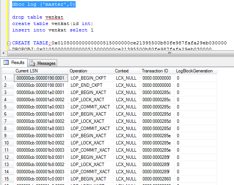The width and height of the screenshot is (234, 185).
Task: Click the create table venkat line
Action: pos(53,24)
